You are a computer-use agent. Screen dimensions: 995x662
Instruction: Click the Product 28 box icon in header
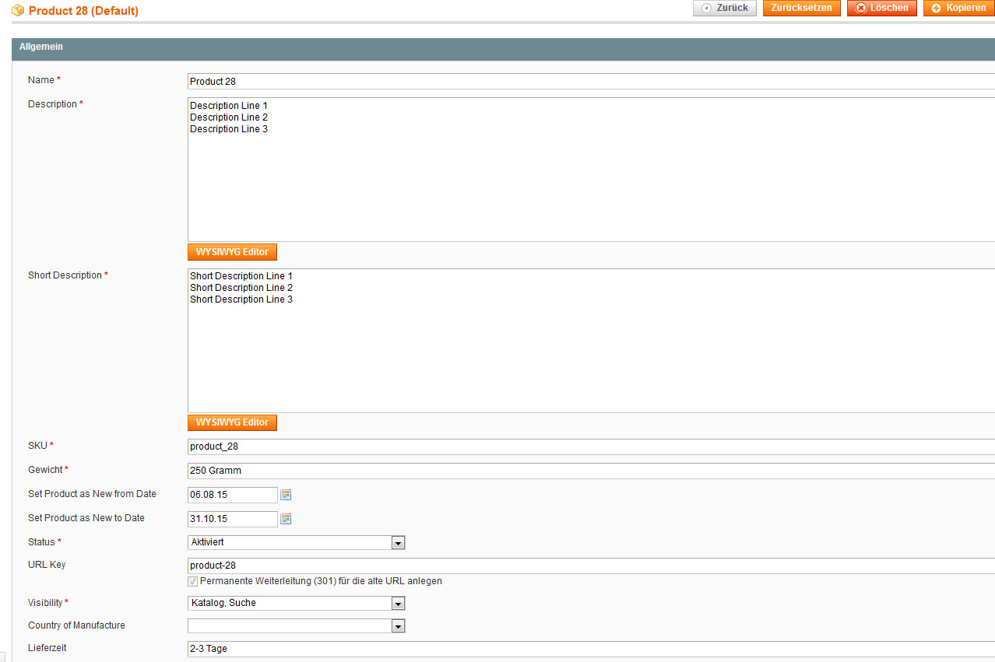18,11
